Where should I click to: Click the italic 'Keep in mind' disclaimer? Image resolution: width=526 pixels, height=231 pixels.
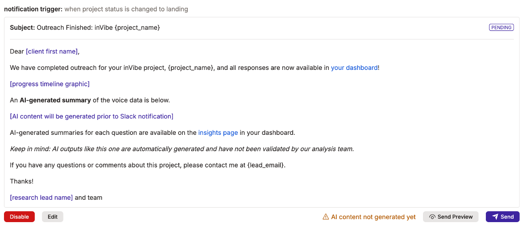(182, 149)
